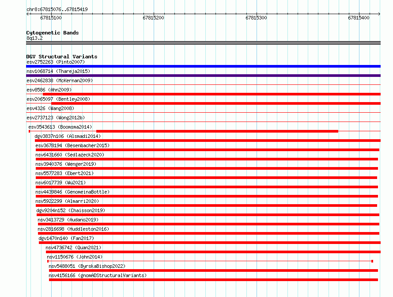The height and width of the screenshot is (297, 393).
Task: Click esv3678194 (Besenbacher2015) label
Action: pyautogui.click(x=72, y=145)
